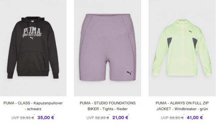Click the PUMA sports club print on the hoodie

tap(32, 33)
